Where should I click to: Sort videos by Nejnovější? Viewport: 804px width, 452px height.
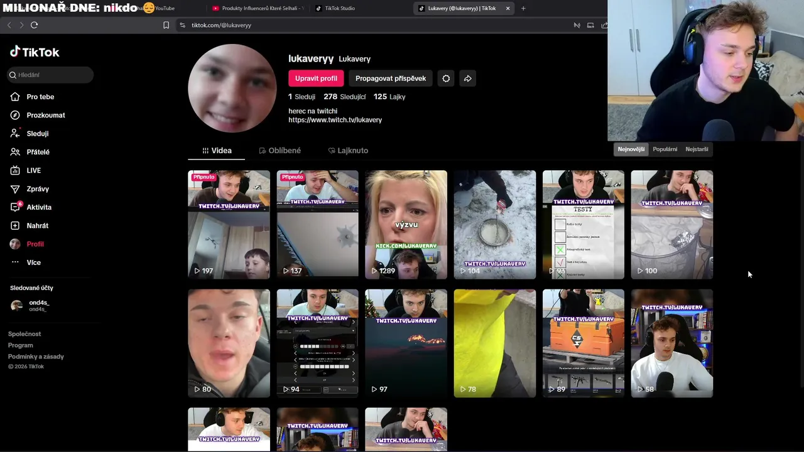(631, 149)
